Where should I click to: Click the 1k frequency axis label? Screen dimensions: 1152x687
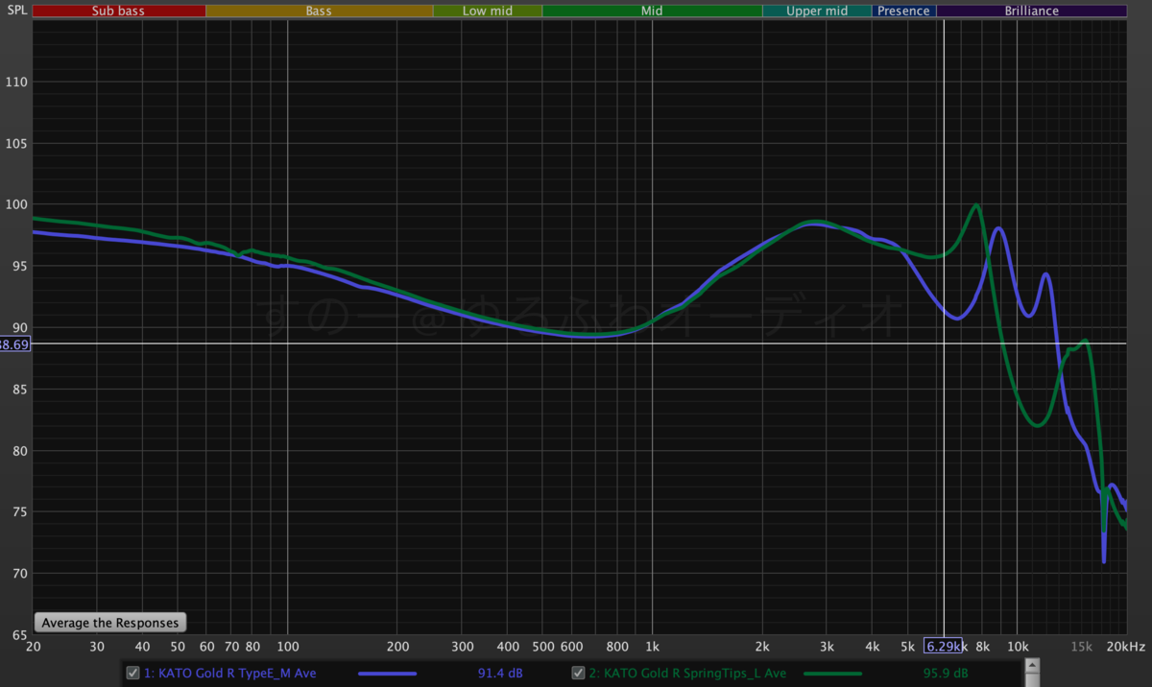point(652,646)
